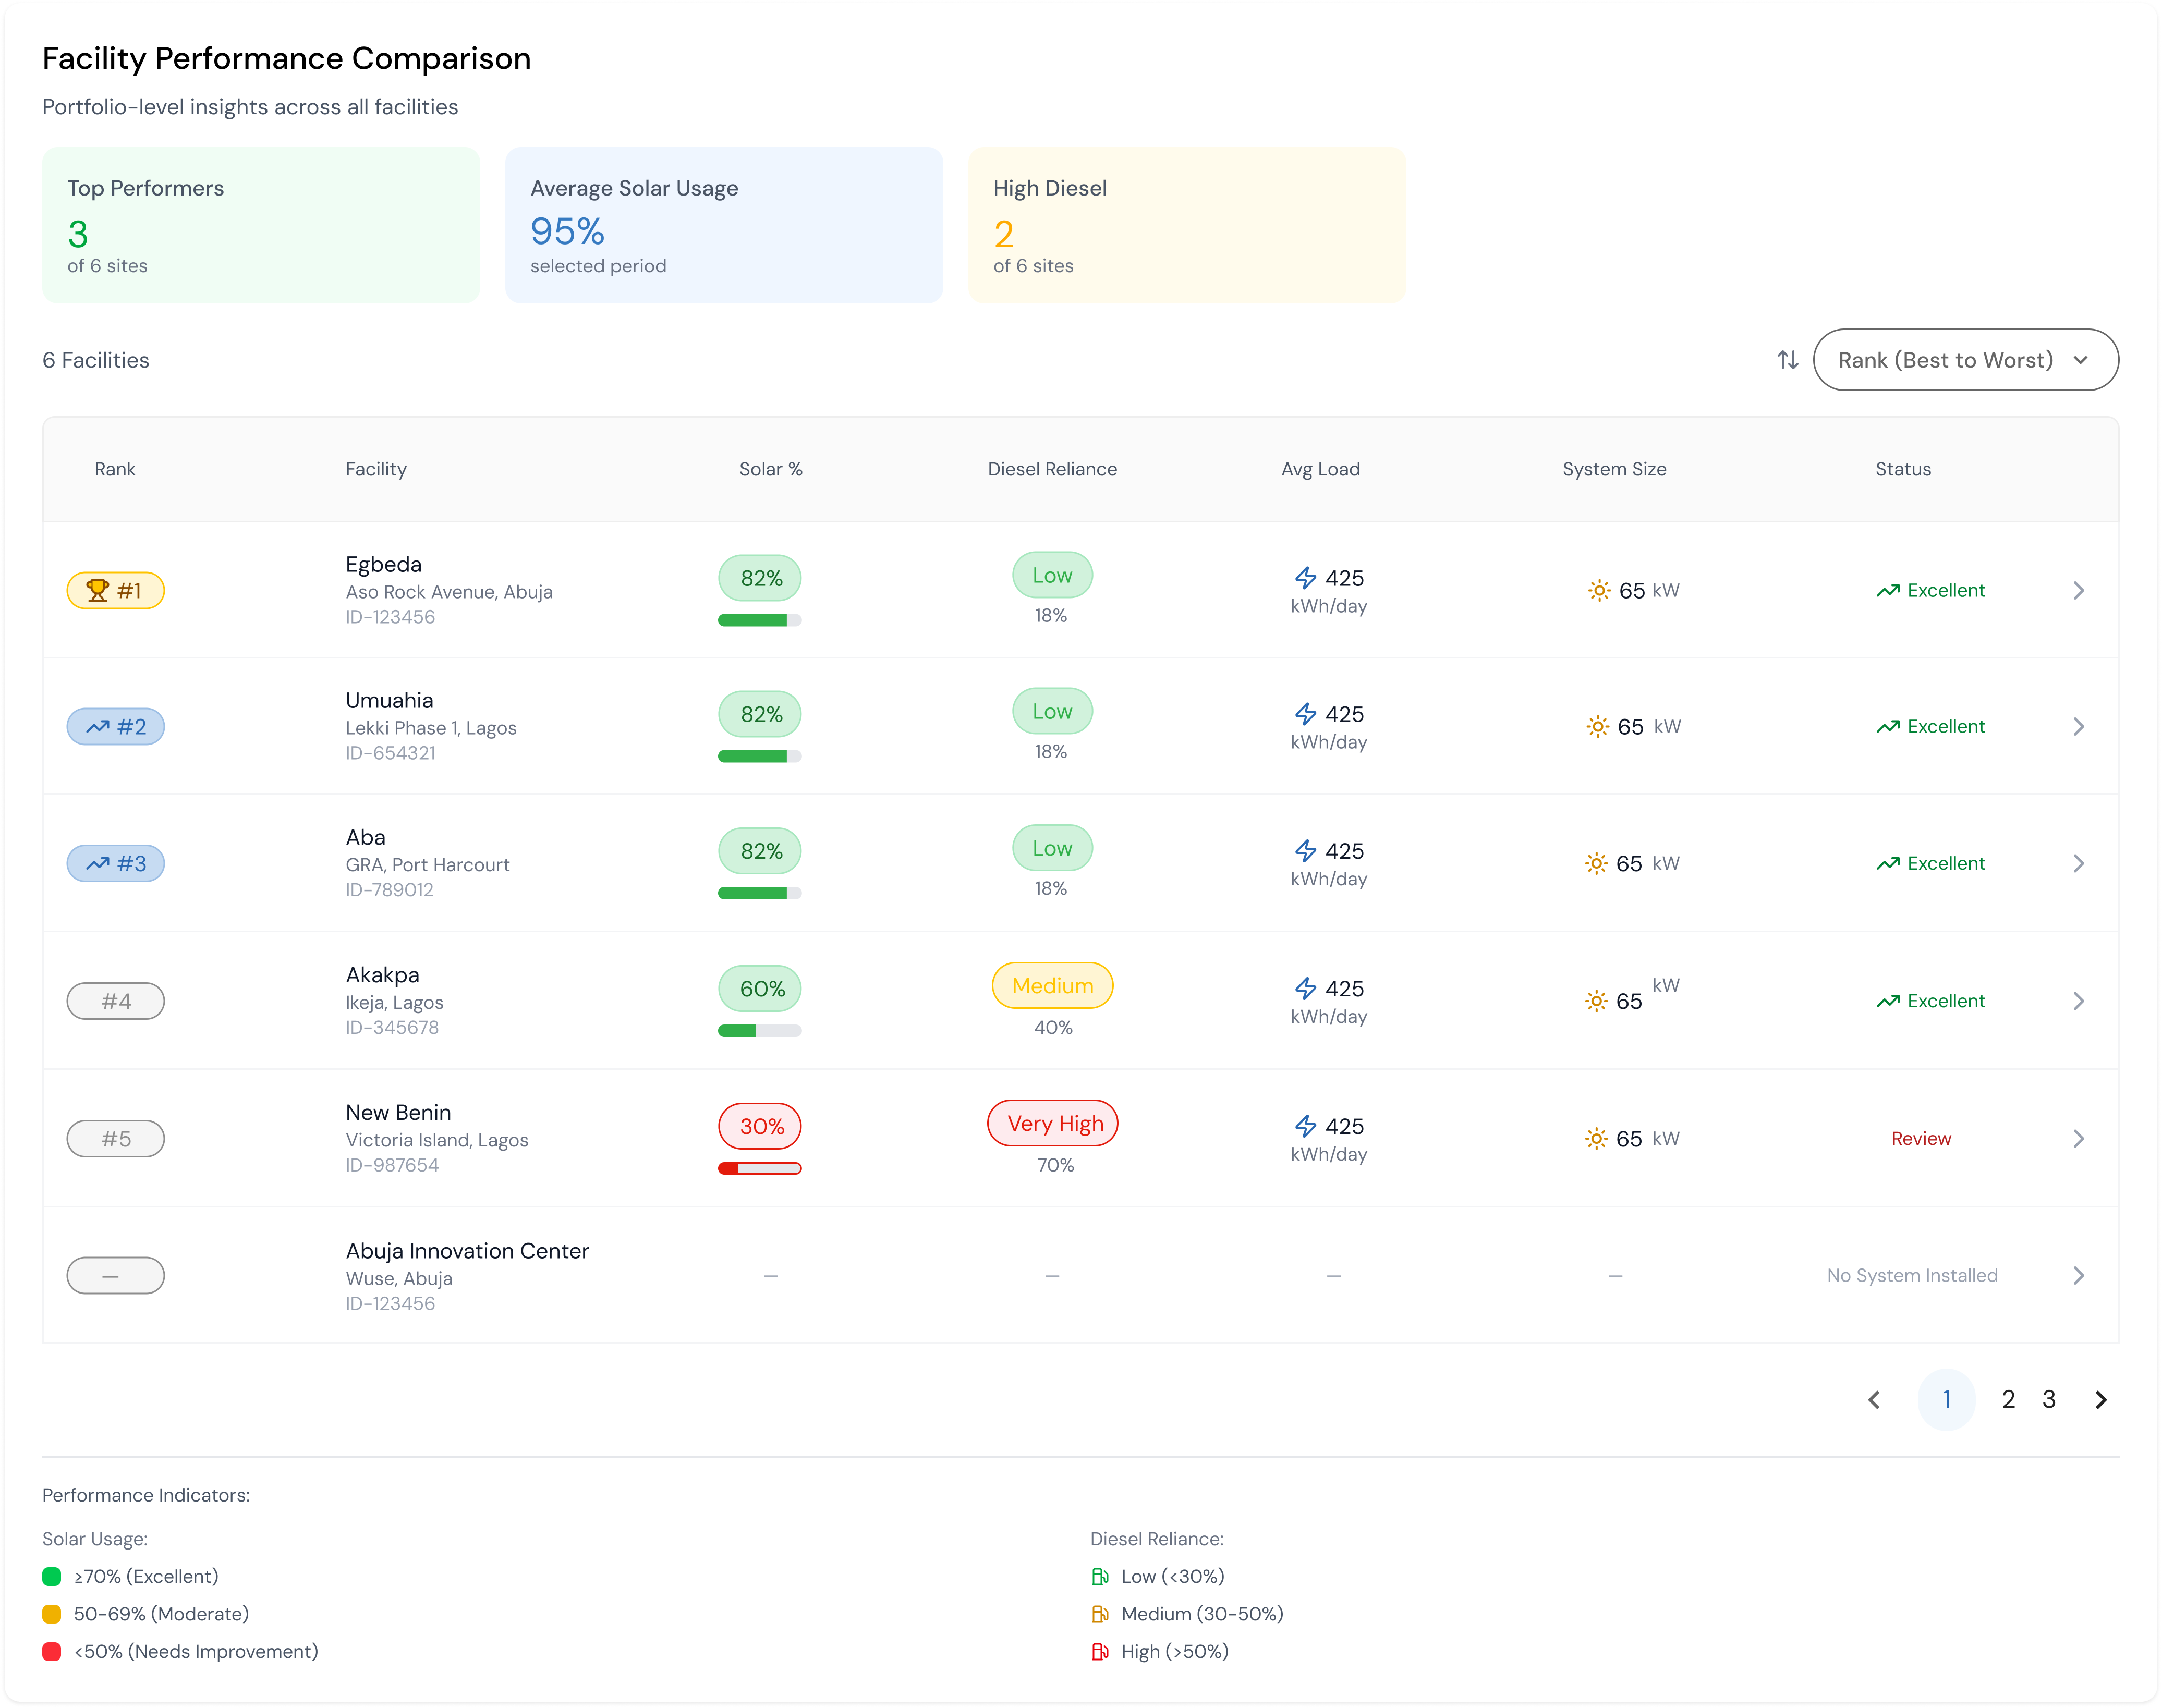Click the Excellent trend icon for Aba
2162x1708 pixels.
pyautogui.click(x=1887, y=864)
